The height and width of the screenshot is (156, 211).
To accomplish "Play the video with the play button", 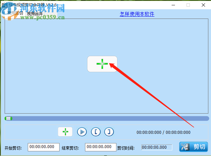I will (82, 132).
